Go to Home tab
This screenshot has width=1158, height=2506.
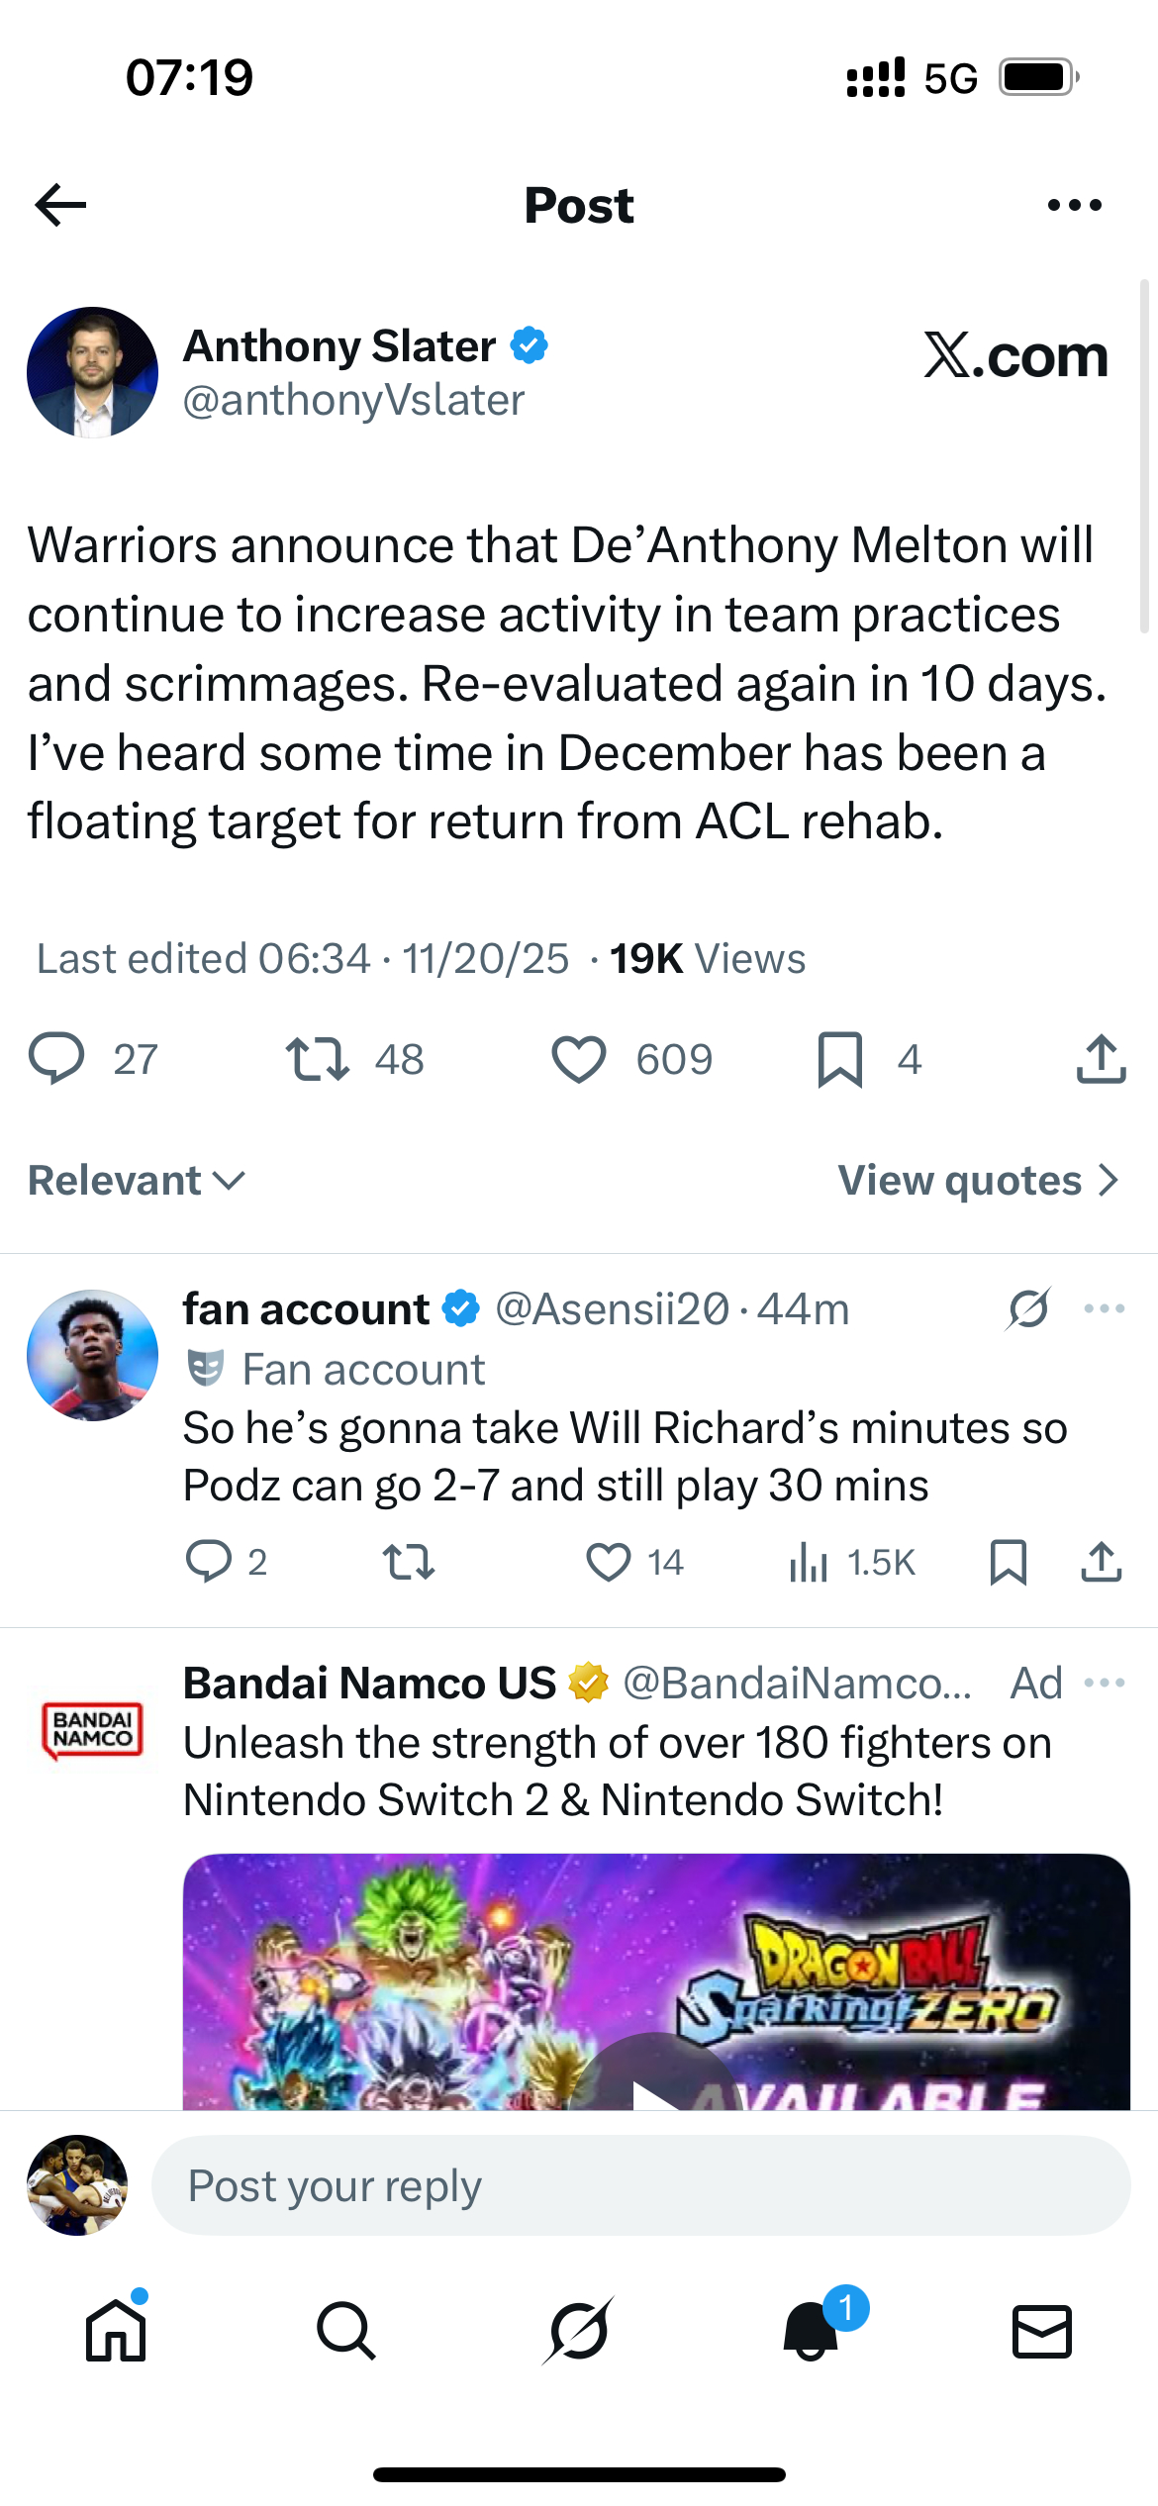pyautogui.click(x=116, y=2331)
